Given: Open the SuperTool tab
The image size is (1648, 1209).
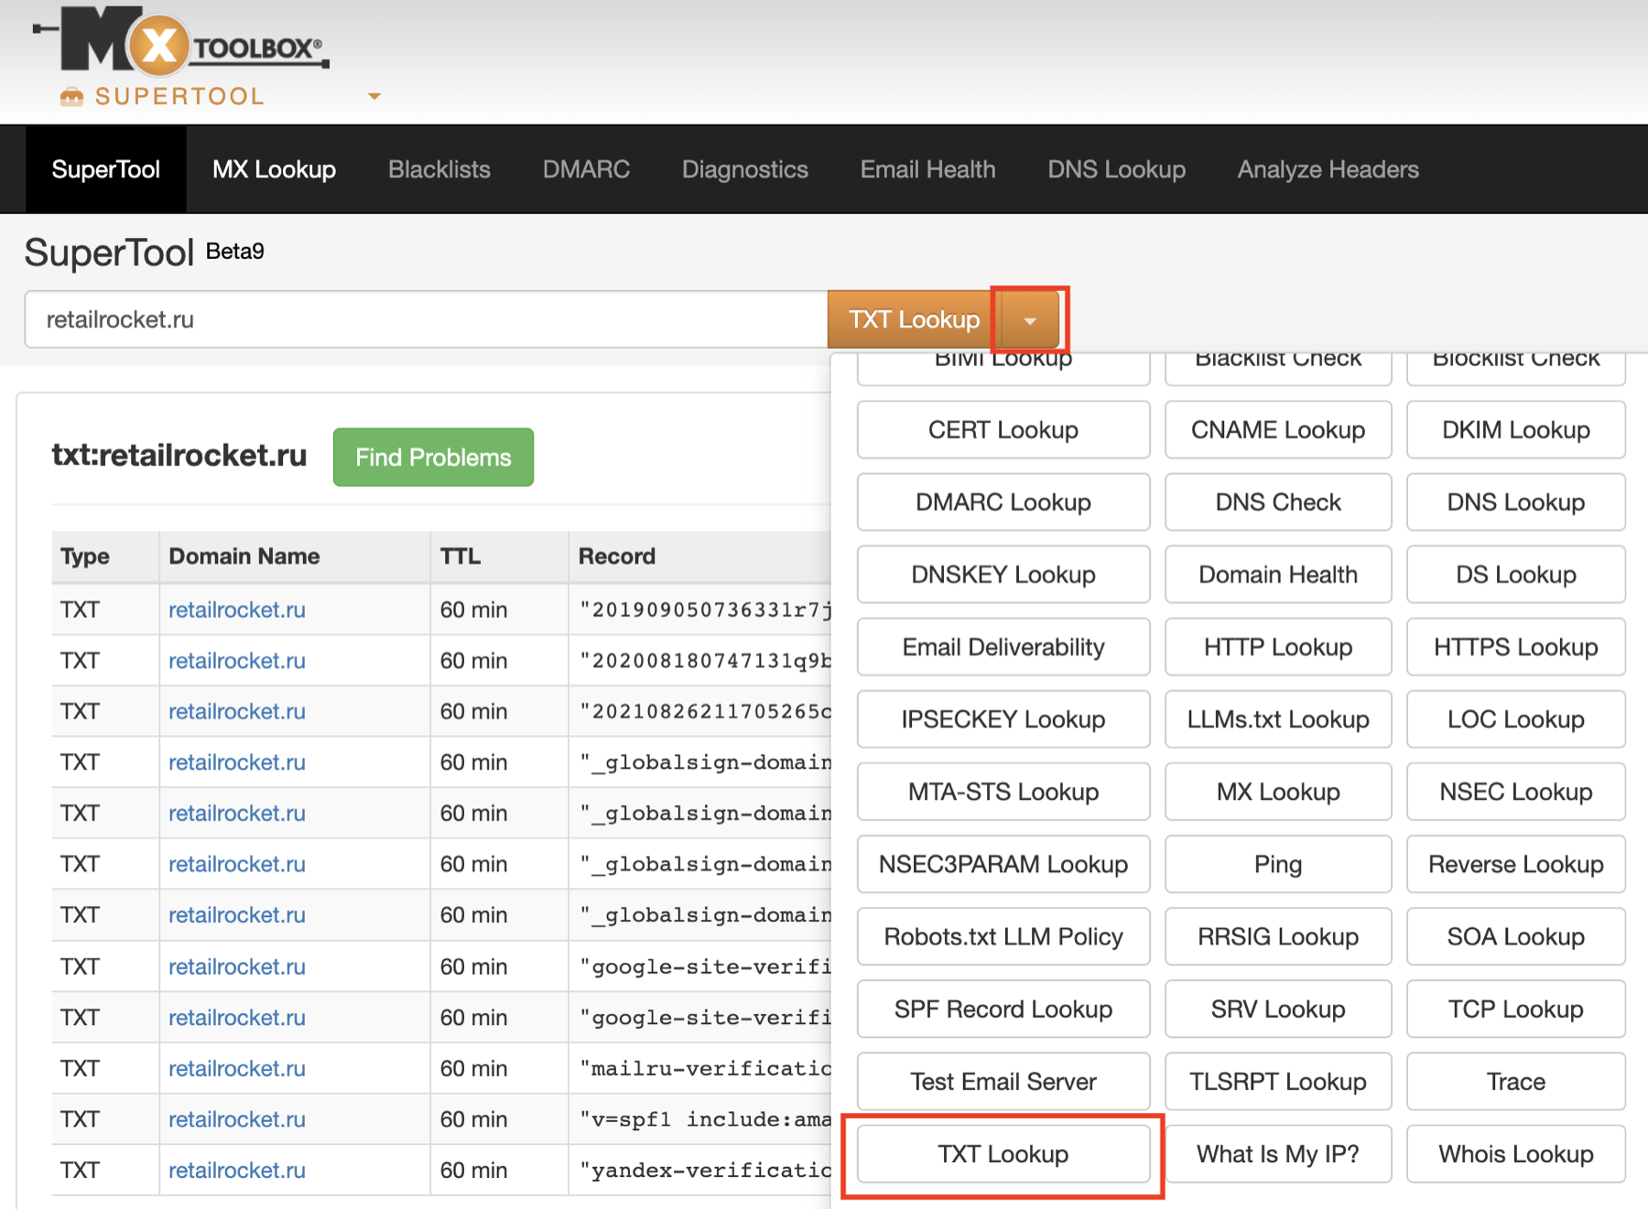Looking at the screenshot, I should click(105, 169).
